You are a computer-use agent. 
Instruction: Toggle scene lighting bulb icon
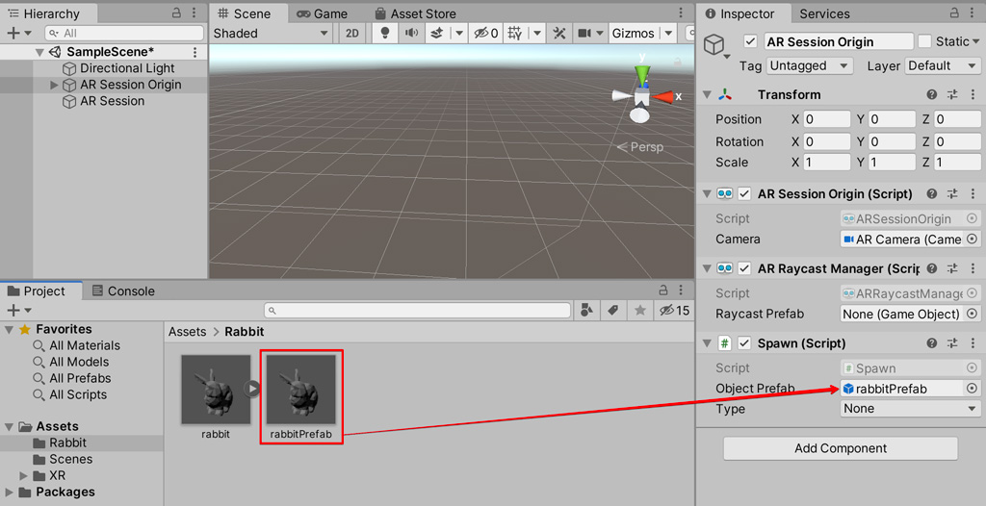tap(384, 34)
